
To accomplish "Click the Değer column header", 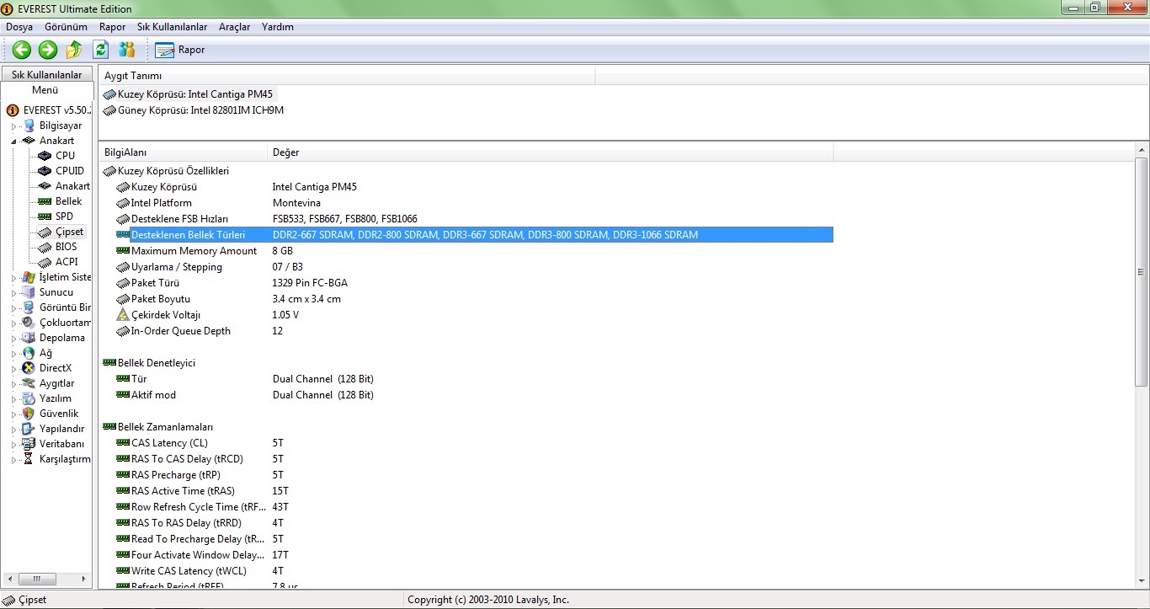I will [551, 152].
